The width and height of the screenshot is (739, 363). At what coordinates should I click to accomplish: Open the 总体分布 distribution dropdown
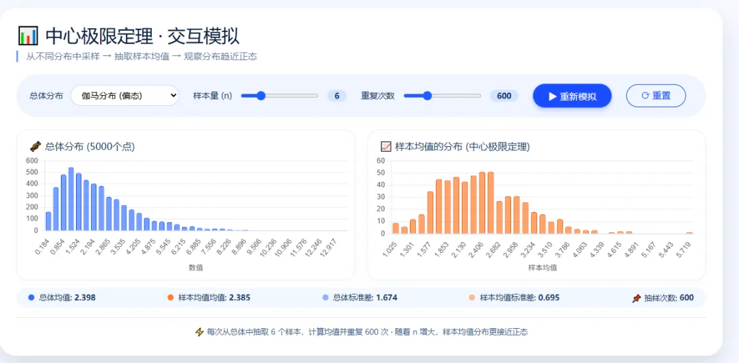125,96
